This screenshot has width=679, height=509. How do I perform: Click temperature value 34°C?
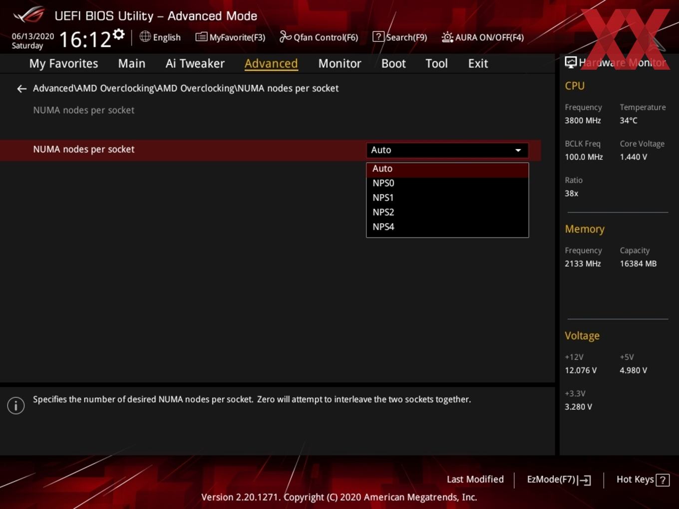pos(629,121)
